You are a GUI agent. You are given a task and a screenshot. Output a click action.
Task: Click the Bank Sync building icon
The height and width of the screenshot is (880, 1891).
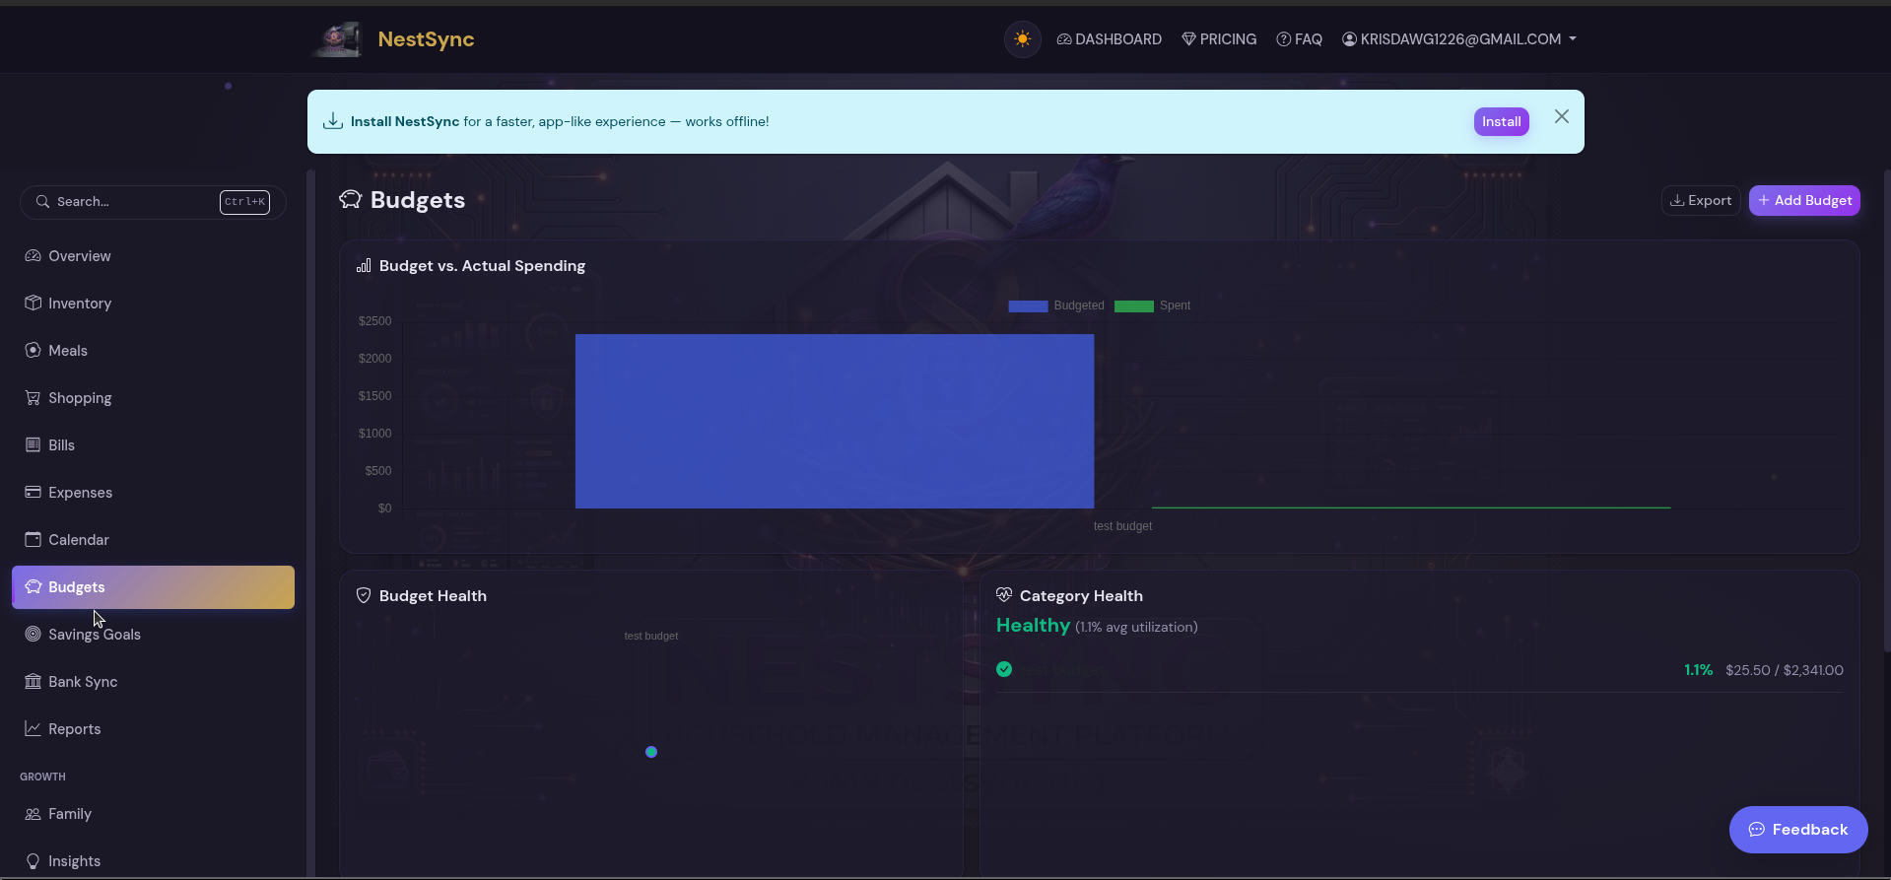point(33,681)
